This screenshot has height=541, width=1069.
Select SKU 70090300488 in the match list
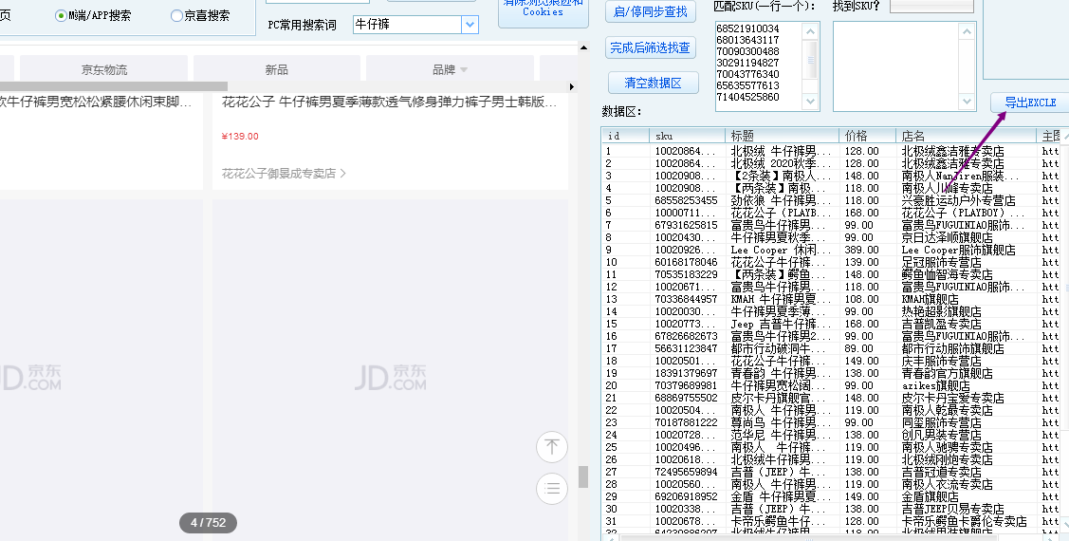point(747,51)
